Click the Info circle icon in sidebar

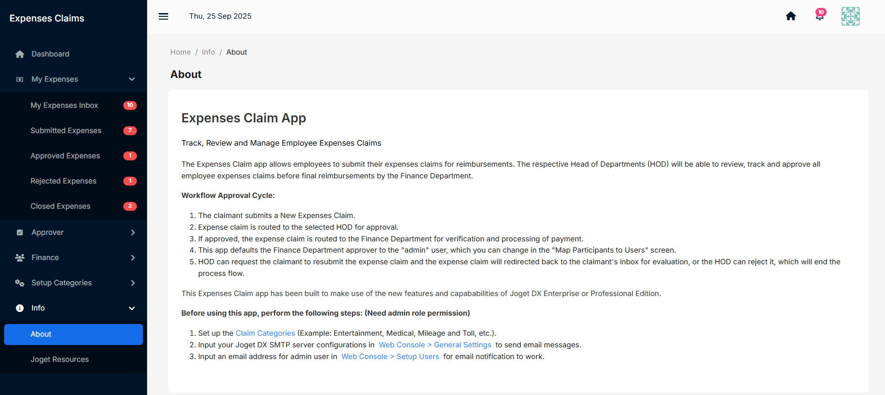click(20, 308)
